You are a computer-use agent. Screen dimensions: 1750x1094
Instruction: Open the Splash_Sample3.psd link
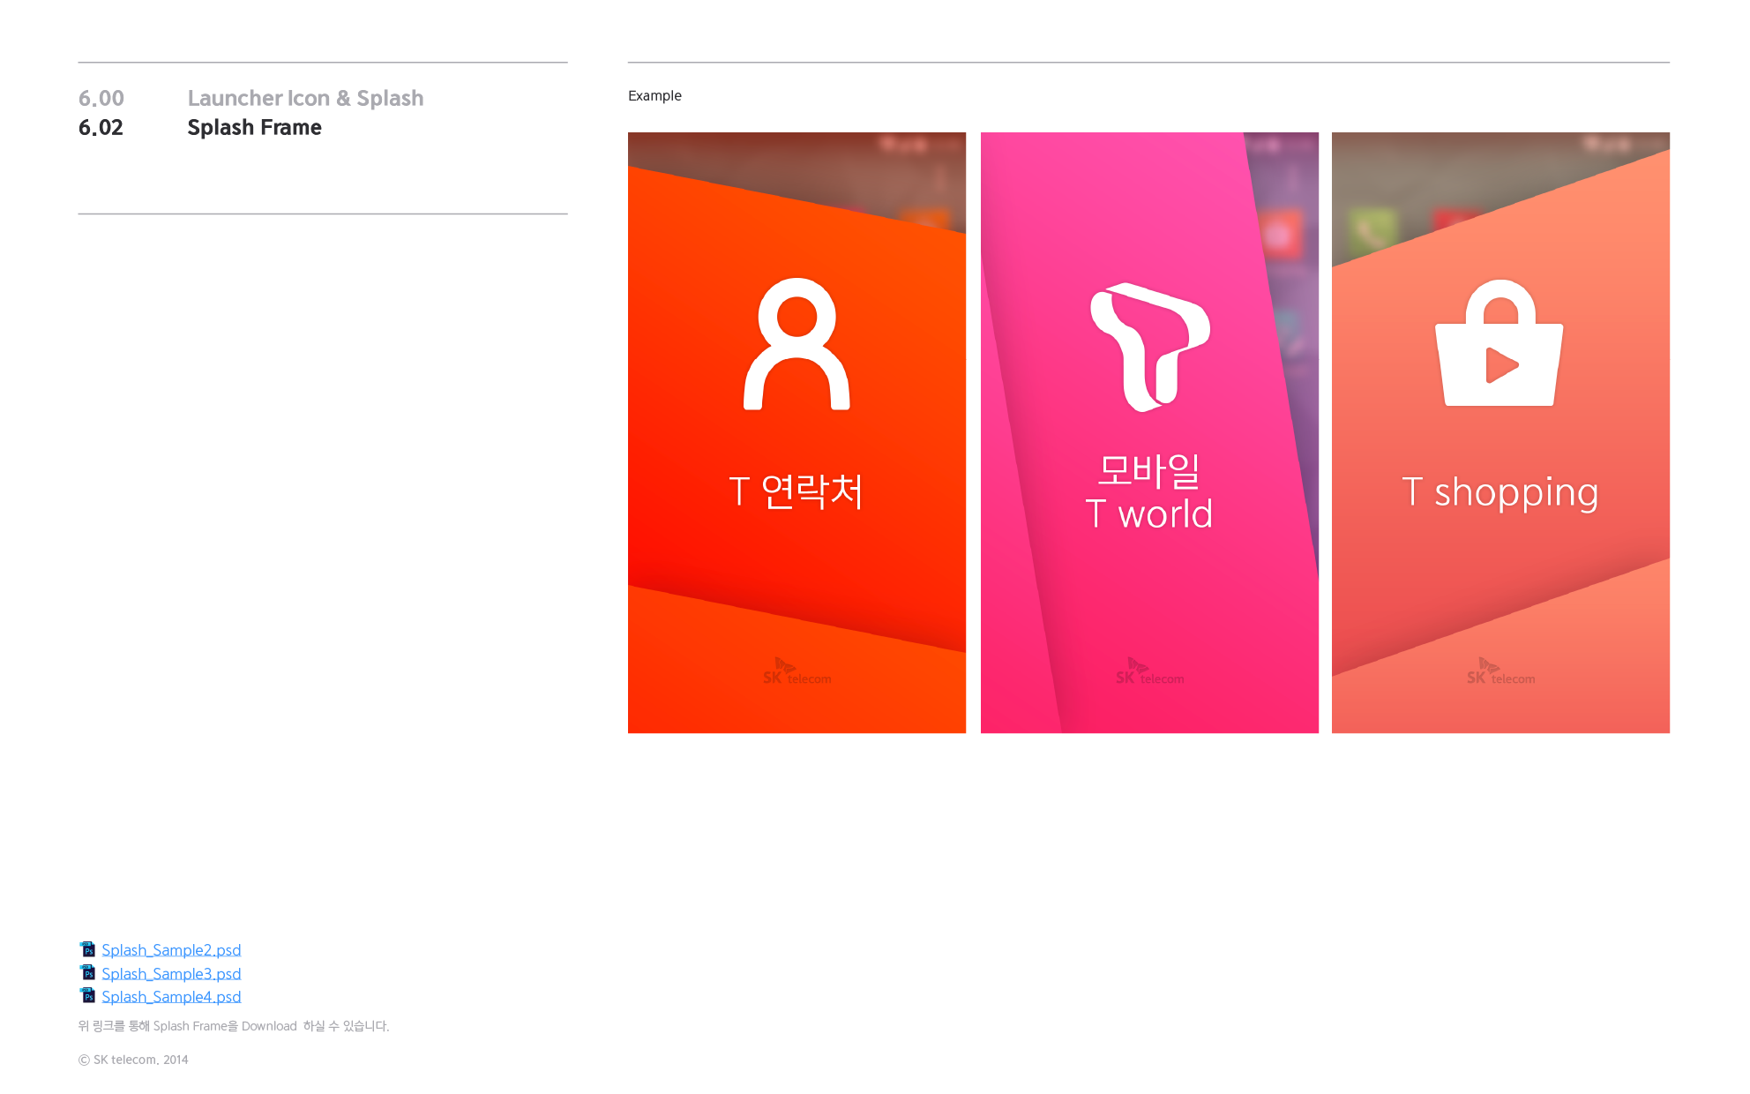point(171,974)
